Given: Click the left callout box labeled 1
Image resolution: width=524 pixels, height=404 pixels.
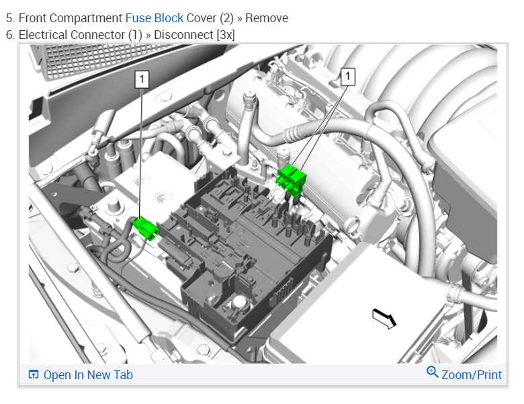Looking at the screenshot, I should [x=142, y=79].
